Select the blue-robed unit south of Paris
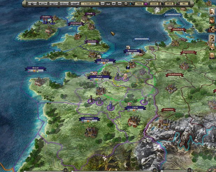216x172 pixels. tap(111, 106)
